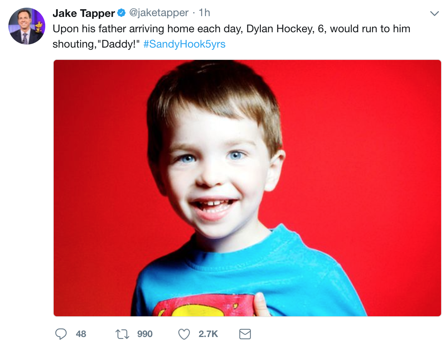This screenshot has height=347, width=448.
Task: Open the tweet options chevron menu
Action: click(434, 14)
